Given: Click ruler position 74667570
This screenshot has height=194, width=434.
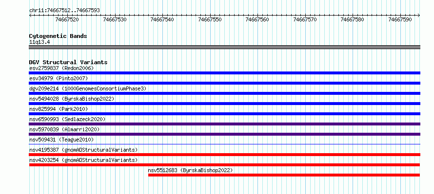Looking at the screenshot, I should click(305, 19).
